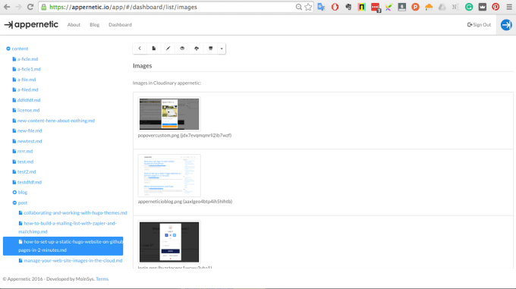
Task: Click the About nav item
Action: pyautogui.click(x=74, y=25)
